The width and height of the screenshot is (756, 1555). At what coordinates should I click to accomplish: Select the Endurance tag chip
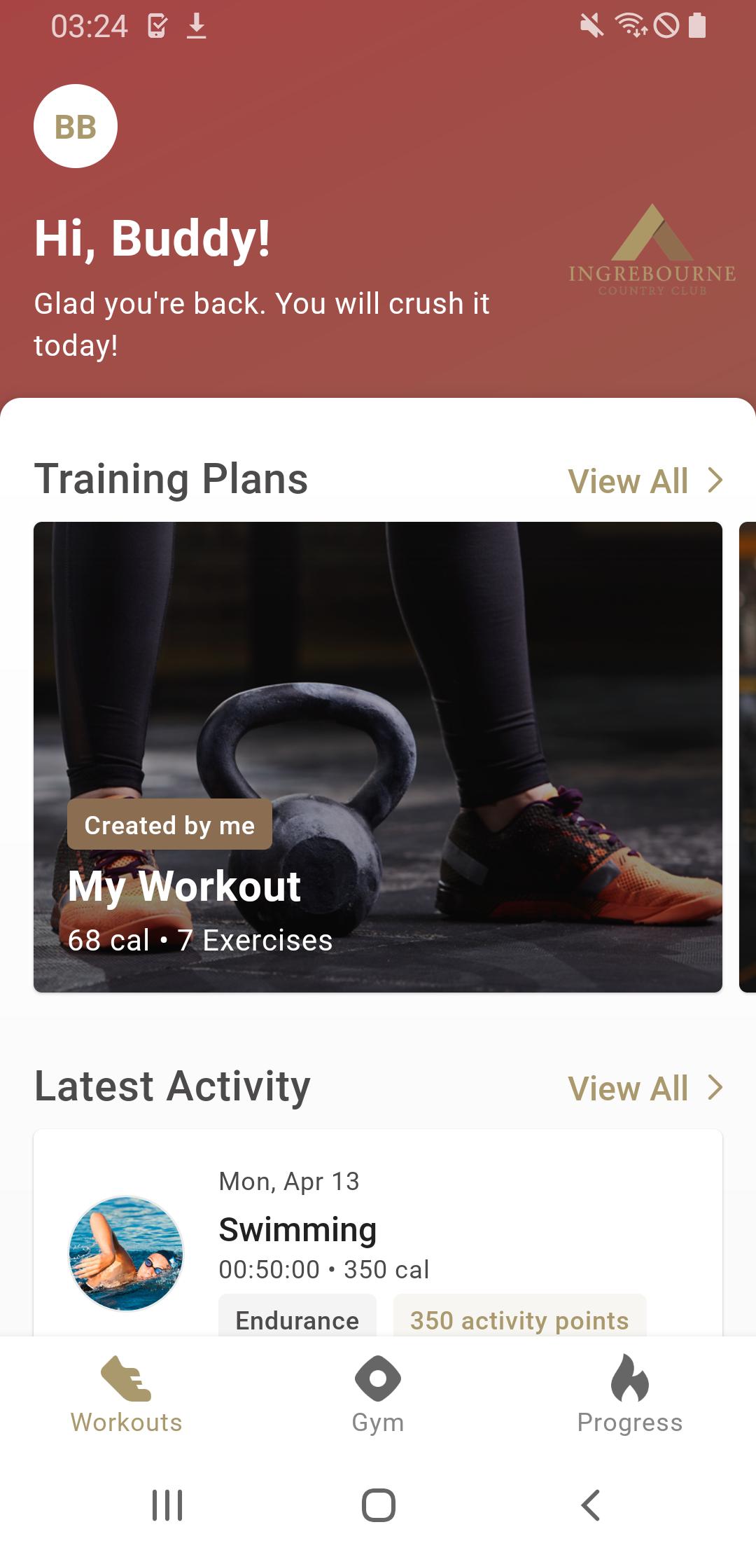tap(297, 1317)
